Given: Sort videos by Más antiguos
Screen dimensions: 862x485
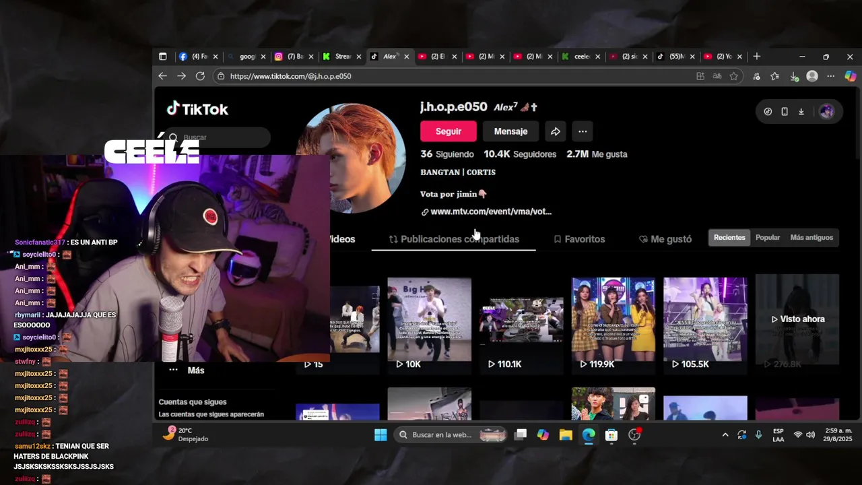Looking at the screenshot, I should coord(811,238).
